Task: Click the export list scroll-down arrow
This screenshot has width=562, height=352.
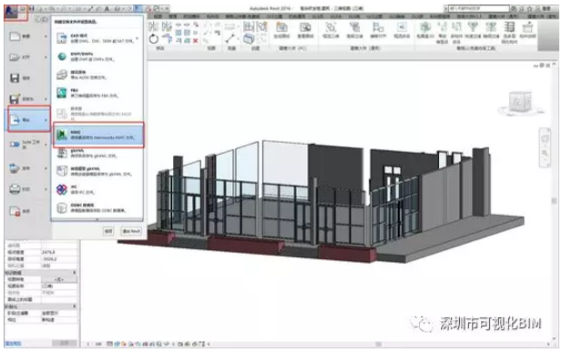Action: 97,219
